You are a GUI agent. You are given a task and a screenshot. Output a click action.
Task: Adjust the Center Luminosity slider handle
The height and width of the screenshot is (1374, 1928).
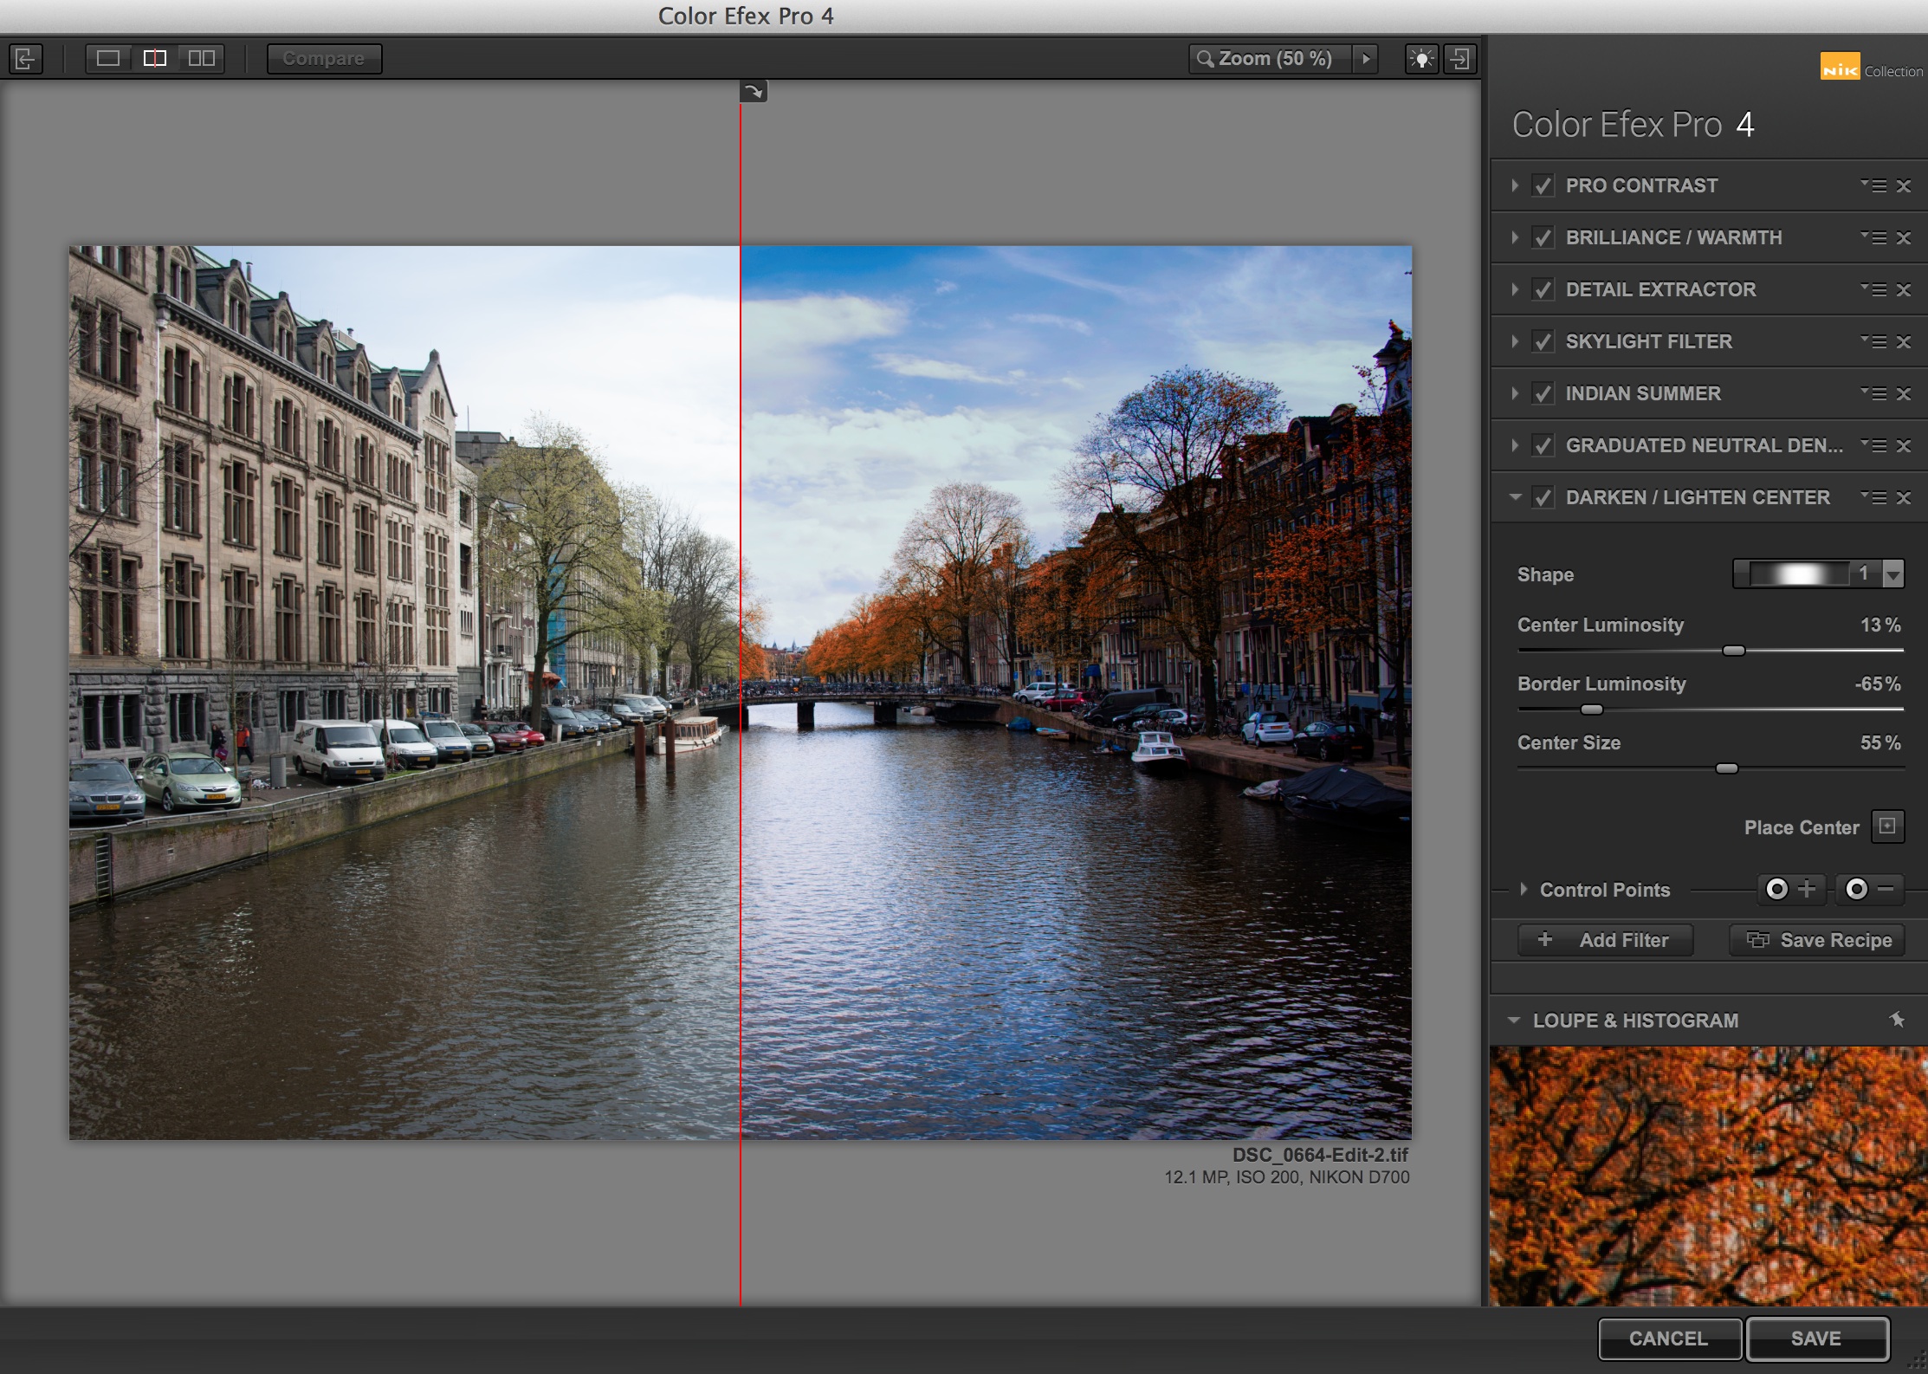[1733, 651]
